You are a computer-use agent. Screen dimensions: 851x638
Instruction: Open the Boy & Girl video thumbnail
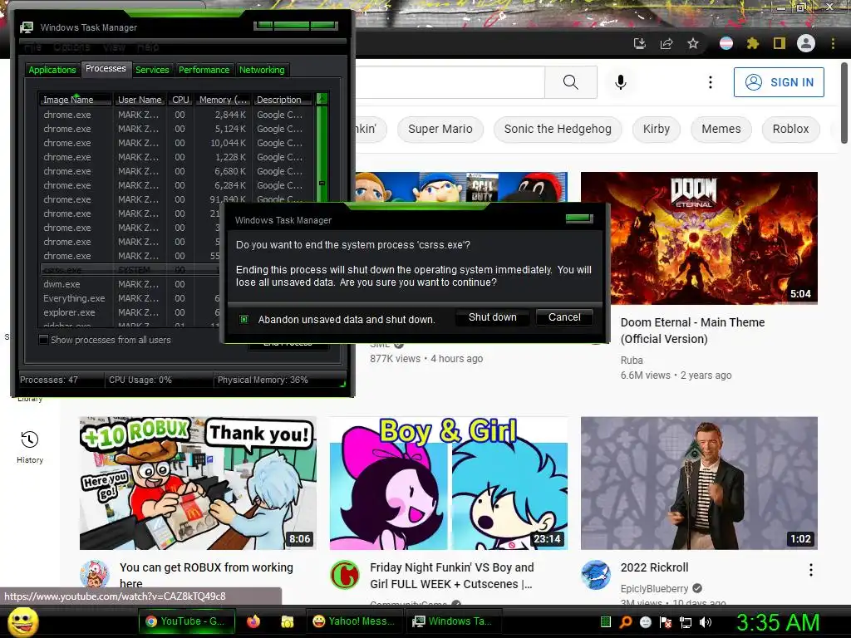(448, 483)
